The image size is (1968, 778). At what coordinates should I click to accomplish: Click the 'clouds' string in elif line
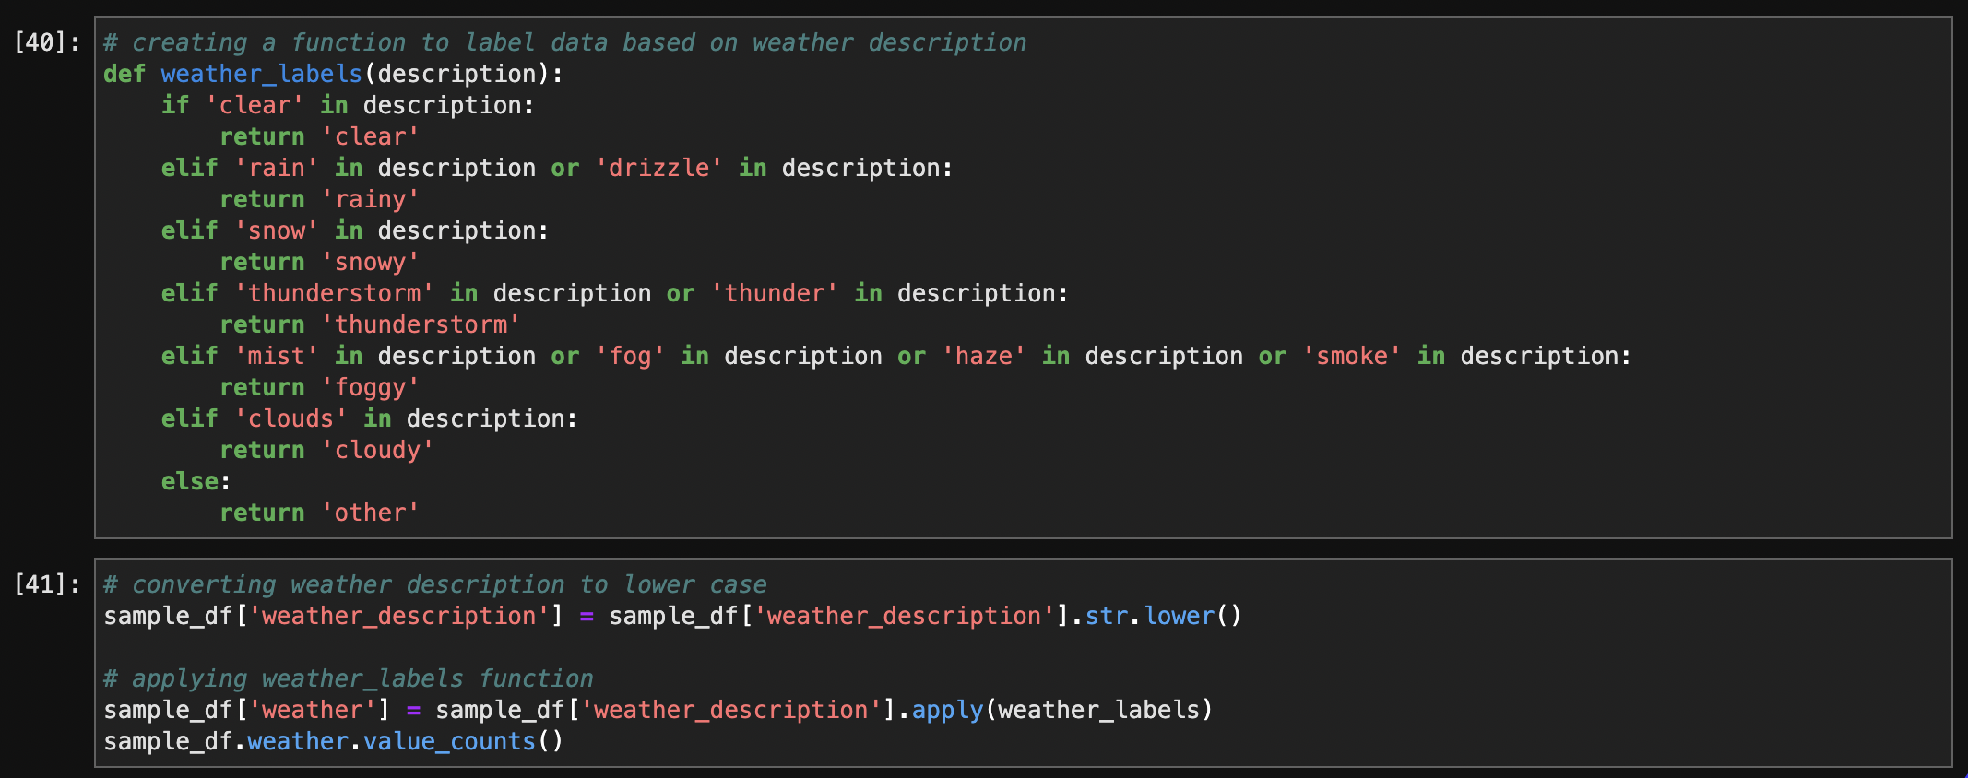coord(290,418)
